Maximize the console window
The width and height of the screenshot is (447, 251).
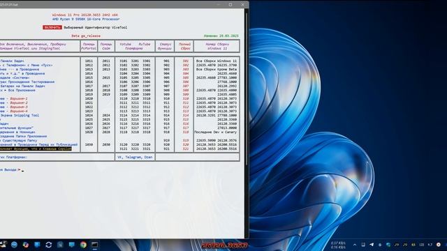[x=230, y=4]
